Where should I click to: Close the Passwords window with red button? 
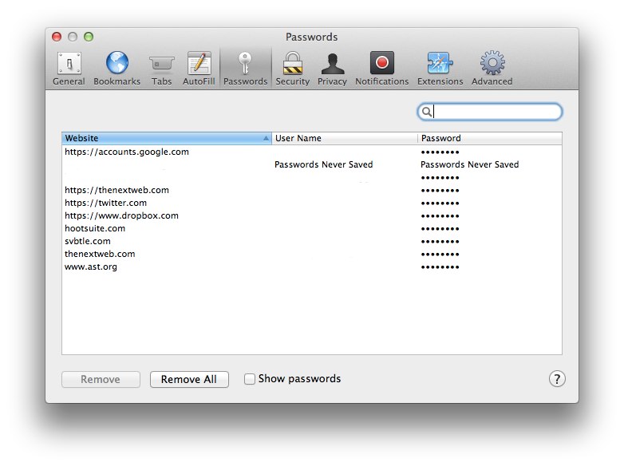click(x=57, y=37)
